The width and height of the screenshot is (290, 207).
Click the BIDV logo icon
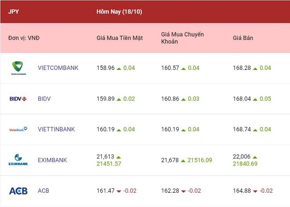point(18,99)
